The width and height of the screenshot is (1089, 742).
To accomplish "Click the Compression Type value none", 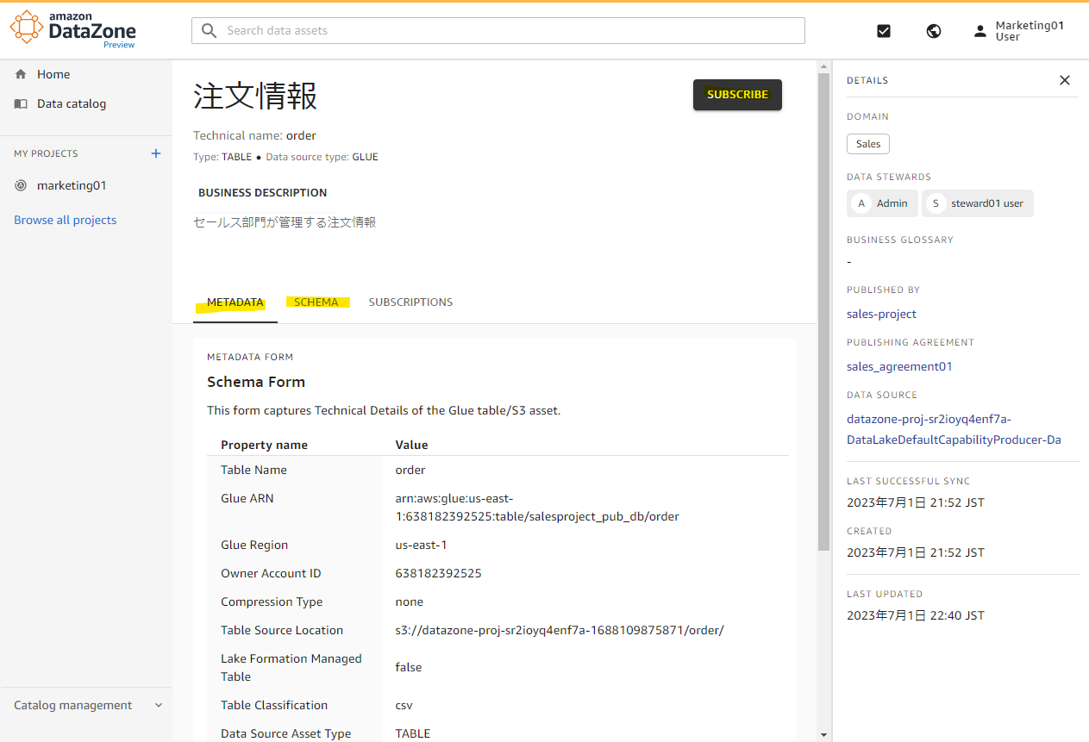I will click(x=409, y=602).
